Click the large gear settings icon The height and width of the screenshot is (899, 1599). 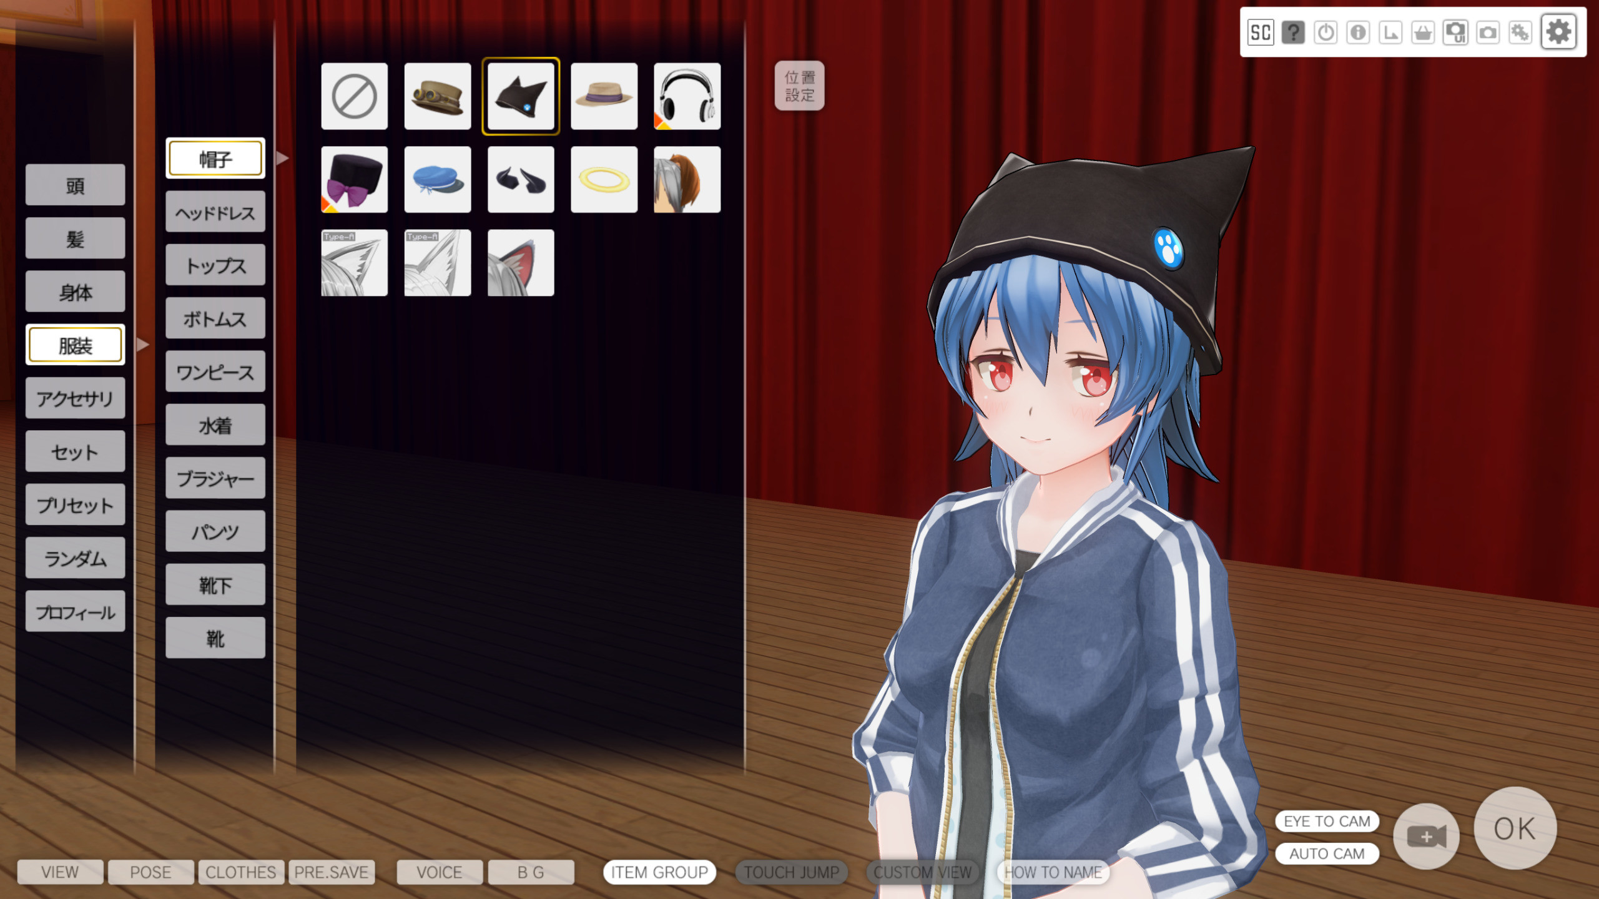(x=1558, y=32)
